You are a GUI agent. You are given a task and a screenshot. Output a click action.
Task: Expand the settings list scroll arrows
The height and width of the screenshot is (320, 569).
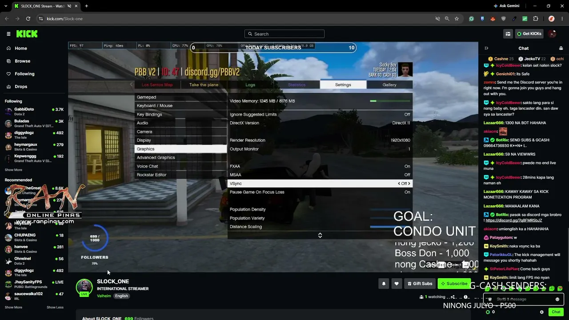(x=320, y=235)
